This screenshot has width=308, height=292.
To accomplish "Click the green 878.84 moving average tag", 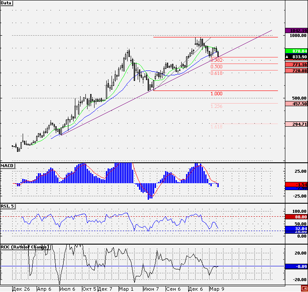I will click(x=296, y=51).
